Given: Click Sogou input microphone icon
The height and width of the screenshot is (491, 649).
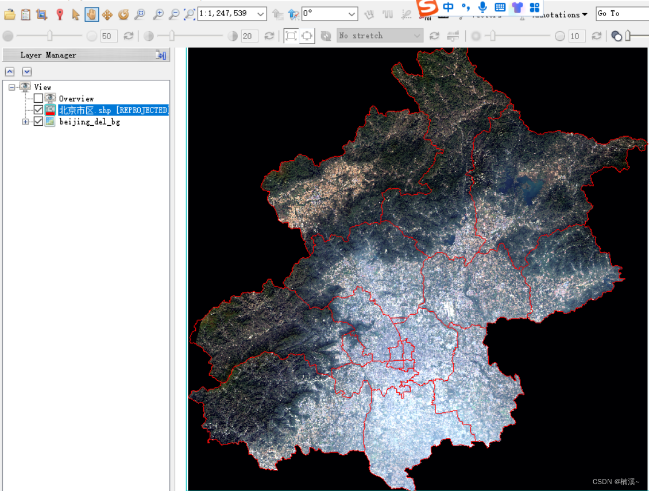Looking at the screenshot, I should click(482, 7).
